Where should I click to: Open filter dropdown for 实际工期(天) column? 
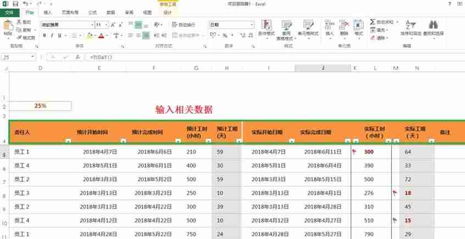coord(432,141)
